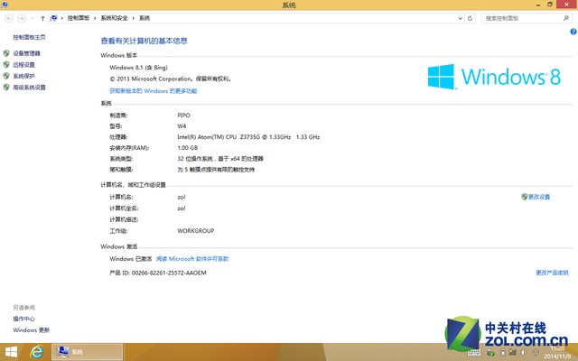This screenshot has width=578, height=361.
Task: Refresh the System page
Action: 470,18
